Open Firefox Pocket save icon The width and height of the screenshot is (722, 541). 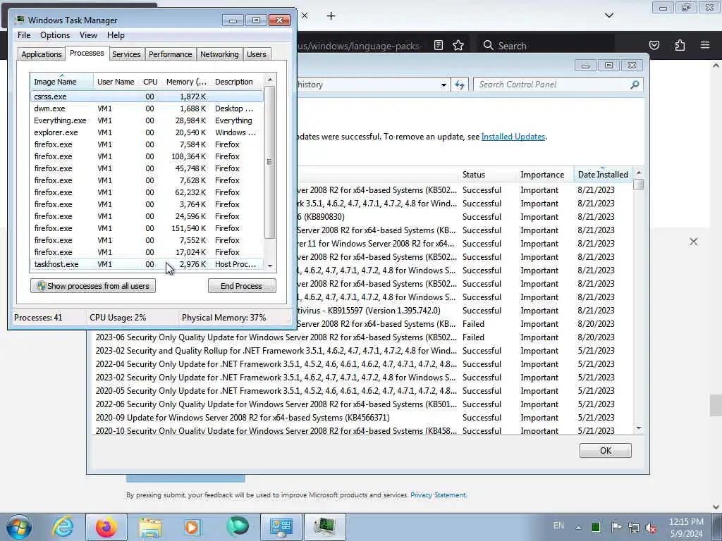(x=654, y=45)
